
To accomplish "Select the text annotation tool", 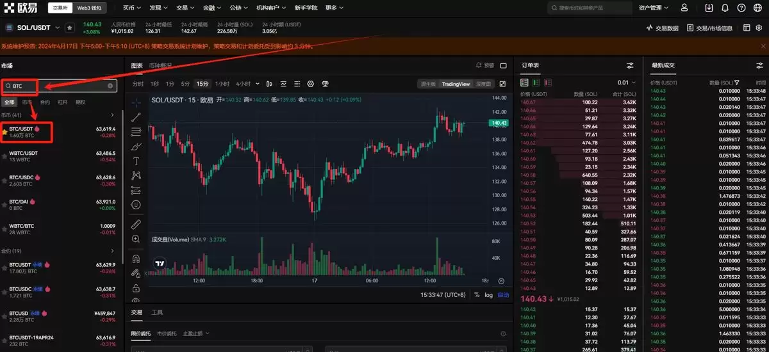I will tap(136, 161).
